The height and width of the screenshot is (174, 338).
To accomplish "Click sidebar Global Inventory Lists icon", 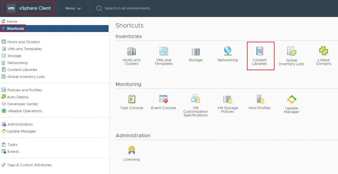I will [x=4, y=77].
